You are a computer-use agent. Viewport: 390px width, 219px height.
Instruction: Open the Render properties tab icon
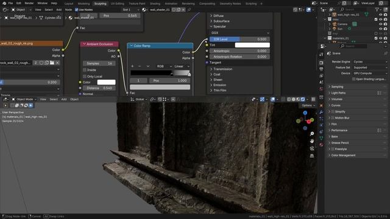click(x=321, y=63)
